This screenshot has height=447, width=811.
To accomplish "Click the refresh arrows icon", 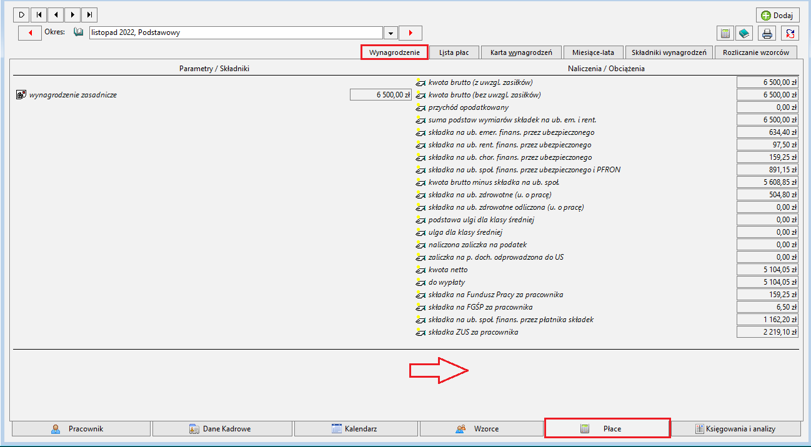I will [790, 33].
